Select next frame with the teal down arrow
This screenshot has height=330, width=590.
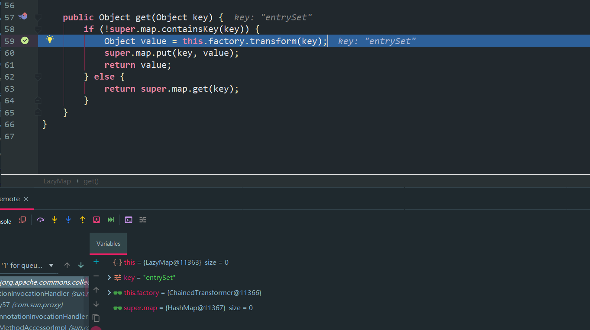tap(81, 265)
